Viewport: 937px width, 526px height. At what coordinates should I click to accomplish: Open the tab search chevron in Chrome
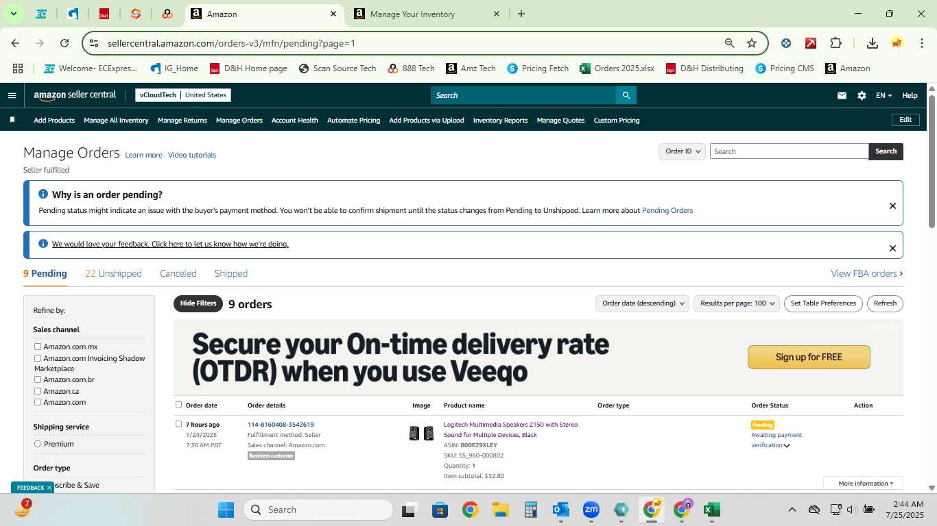13,14
